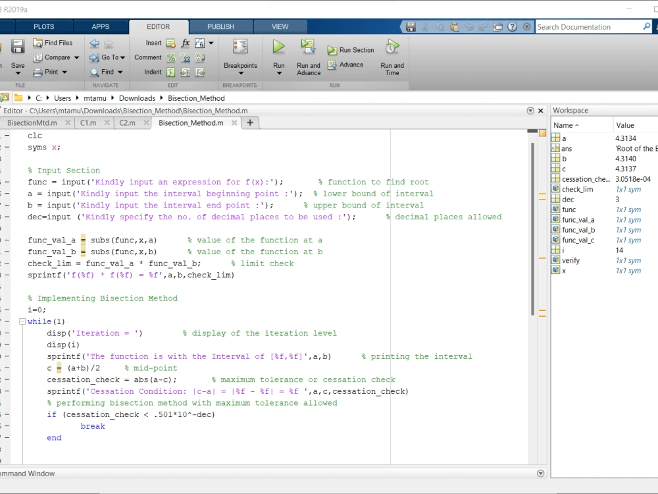The width and height of the screenshot is (658, 494).
Task: Open Print dropdown arrow
Action: 64,72
